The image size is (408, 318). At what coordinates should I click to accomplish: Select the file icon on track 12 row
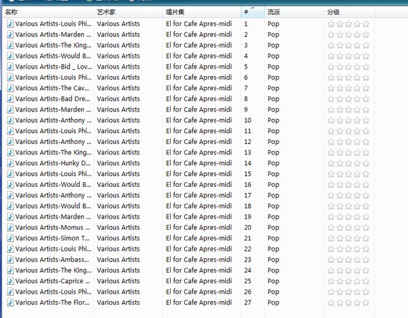pos(10,142)
